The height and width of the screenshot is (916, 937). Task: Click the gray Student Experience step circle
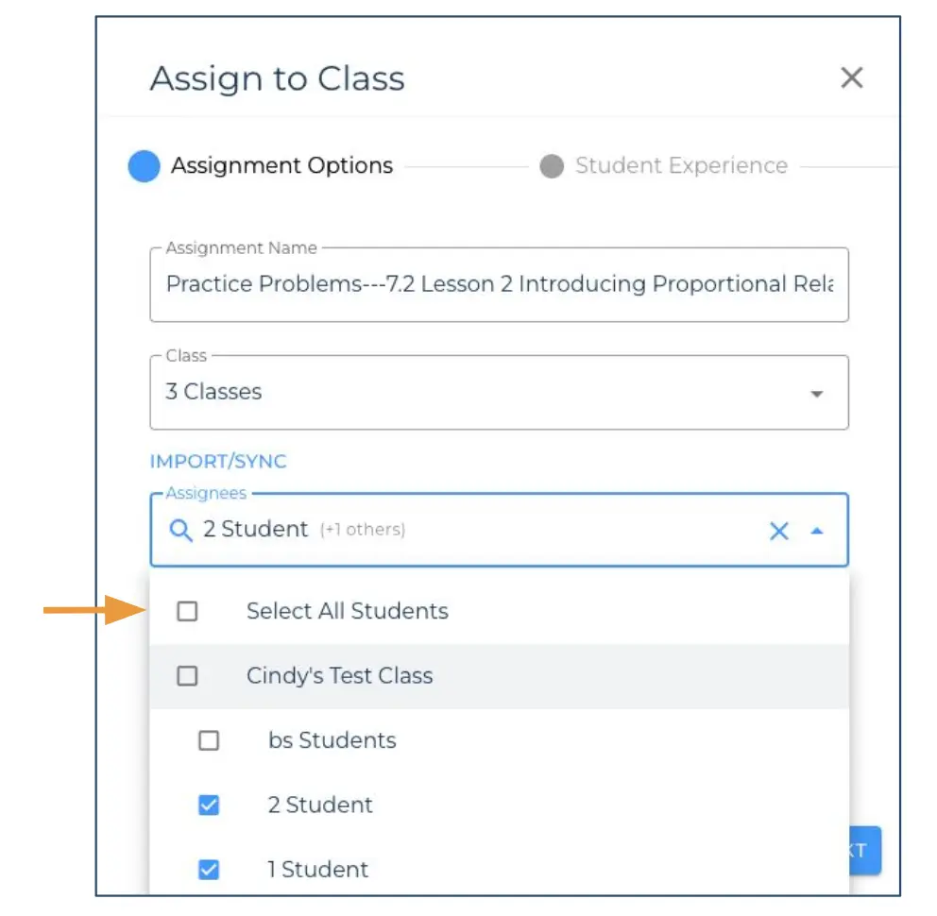pyautogui.click(x=553, y=165)
